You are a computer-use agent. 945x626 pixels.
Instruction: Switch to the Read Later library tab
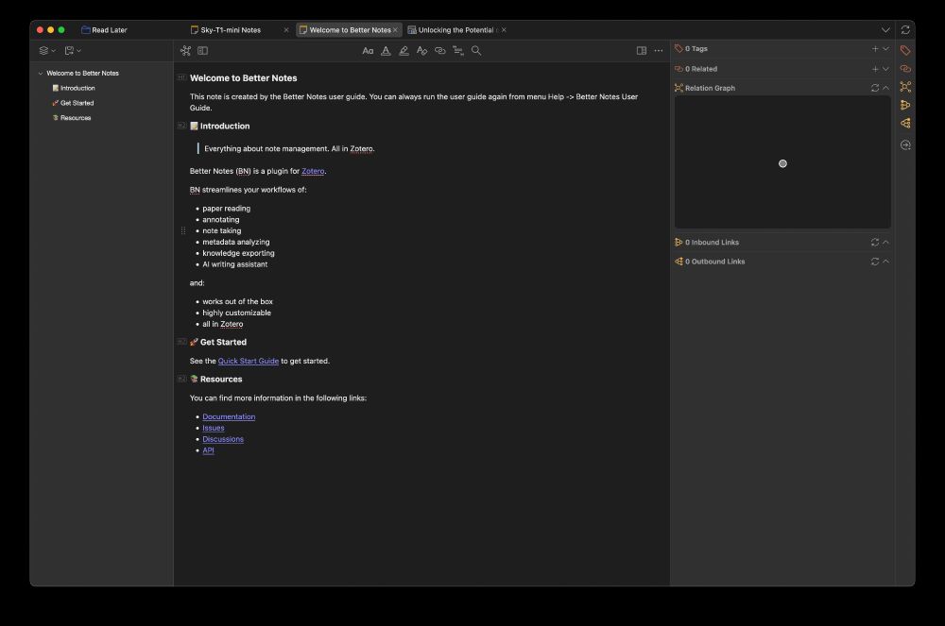click(x=104, y=29)
